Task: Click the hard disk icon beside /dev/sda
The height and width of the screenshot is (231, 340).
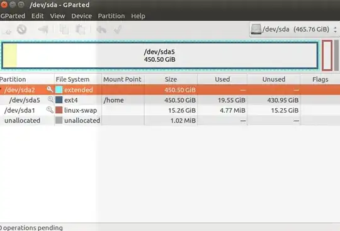Action: (256, 29)
